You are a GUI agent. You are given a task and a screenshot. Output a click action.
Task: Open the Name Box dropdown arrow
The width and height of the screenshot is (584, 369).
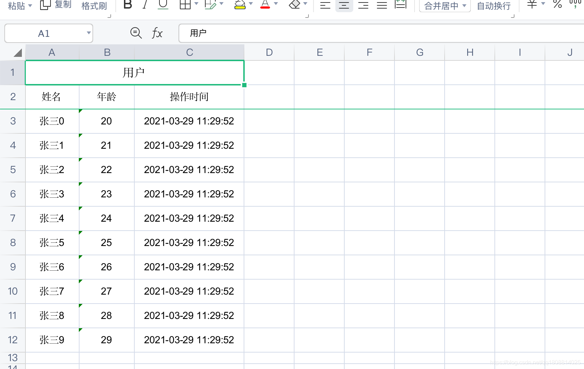point(88,33)
